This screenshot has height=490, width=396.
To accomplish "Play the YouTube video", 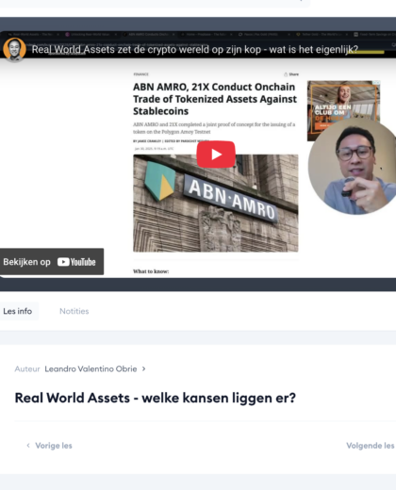I will tap(216, 155).
